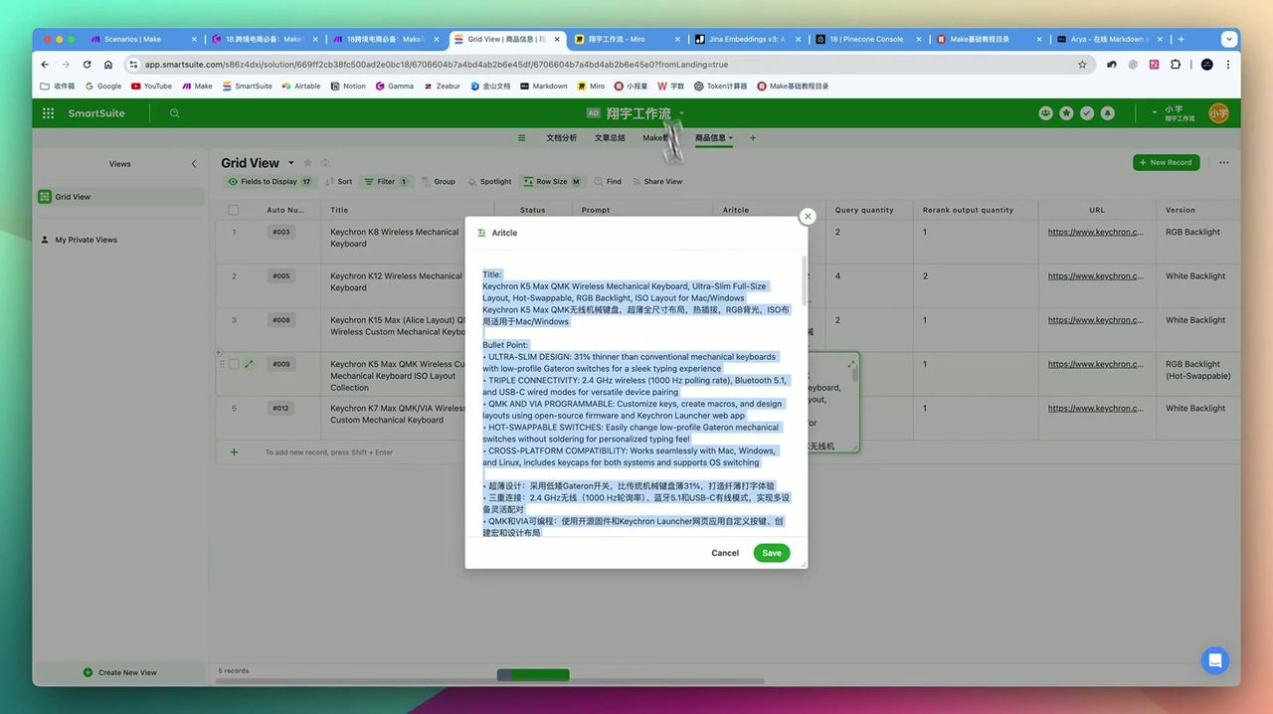Click the dialog's vertical scrollbar

click(804, 288)
